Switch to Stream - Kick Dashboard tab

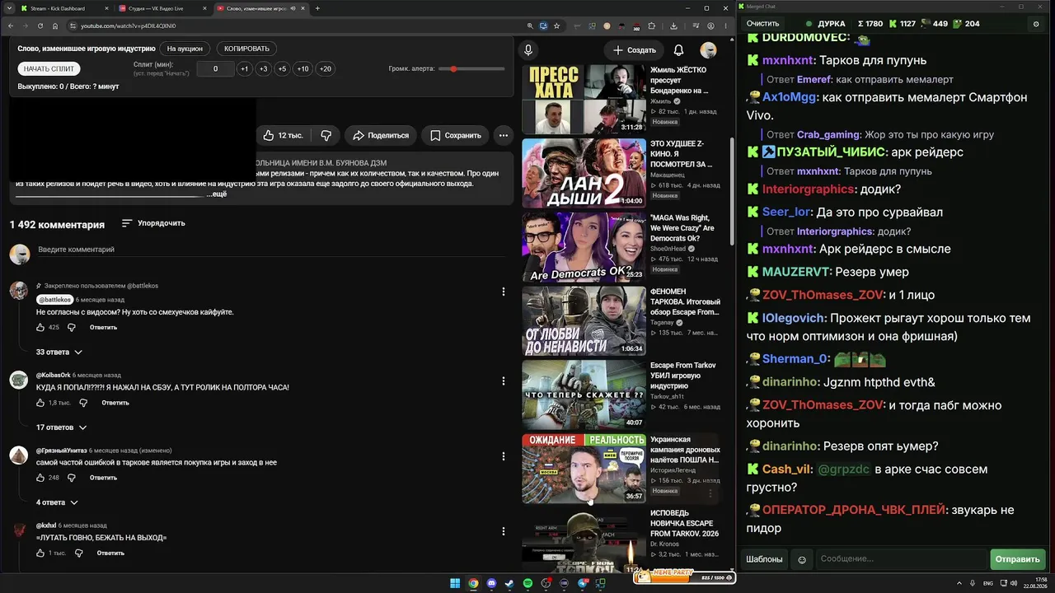(x=63, y=8)
